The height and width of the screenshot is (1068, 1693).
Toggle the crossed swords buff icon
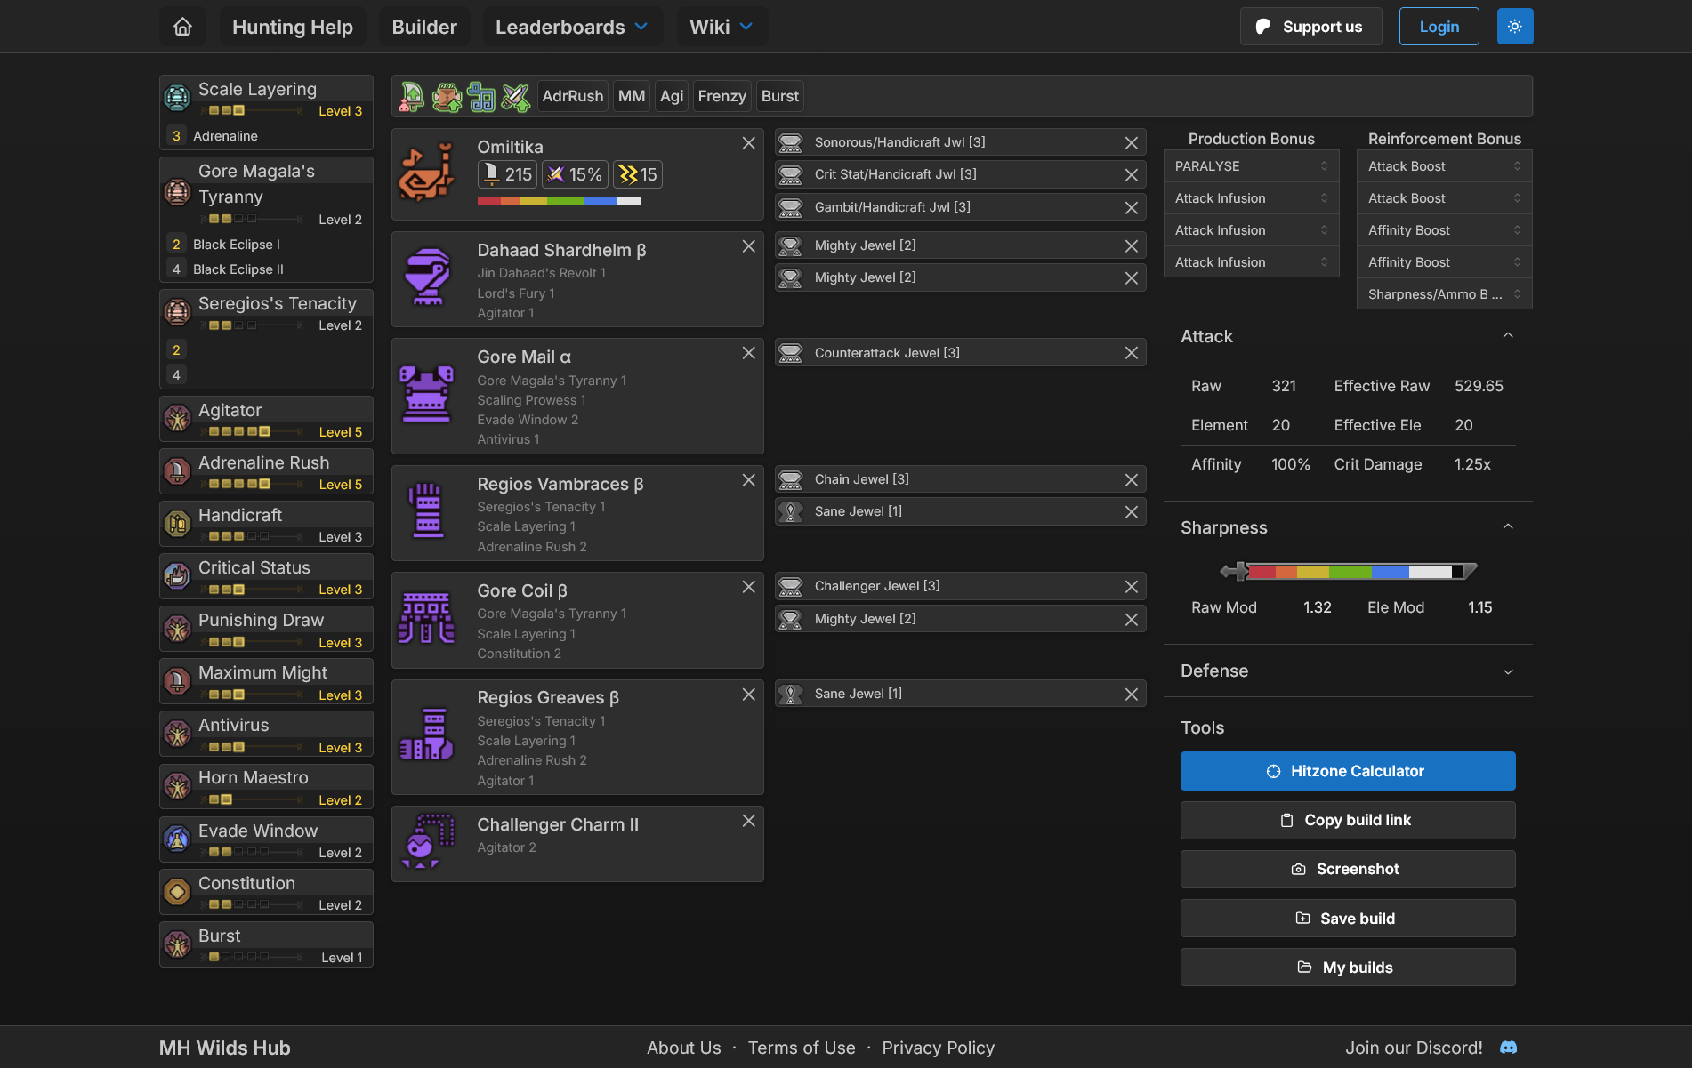(x=516, y=96)
